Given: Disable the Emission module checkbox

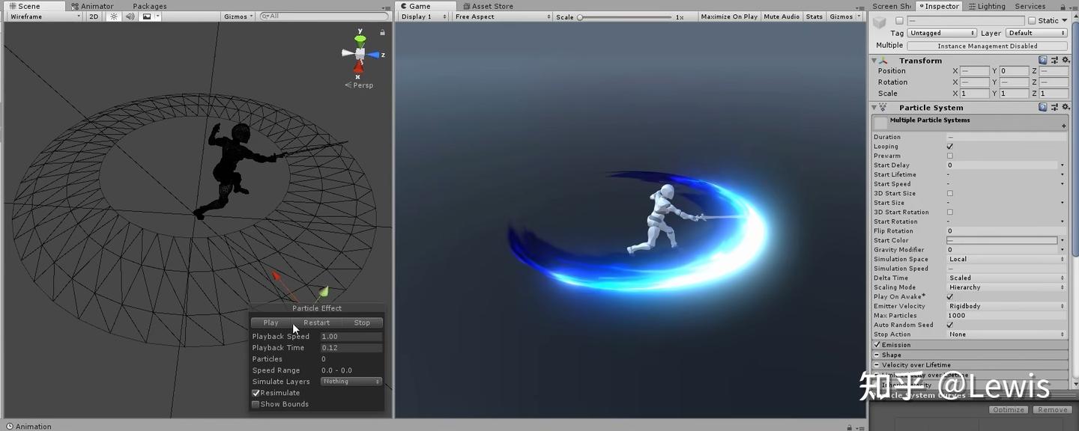Looking at the screenshot, I should 877,345.
